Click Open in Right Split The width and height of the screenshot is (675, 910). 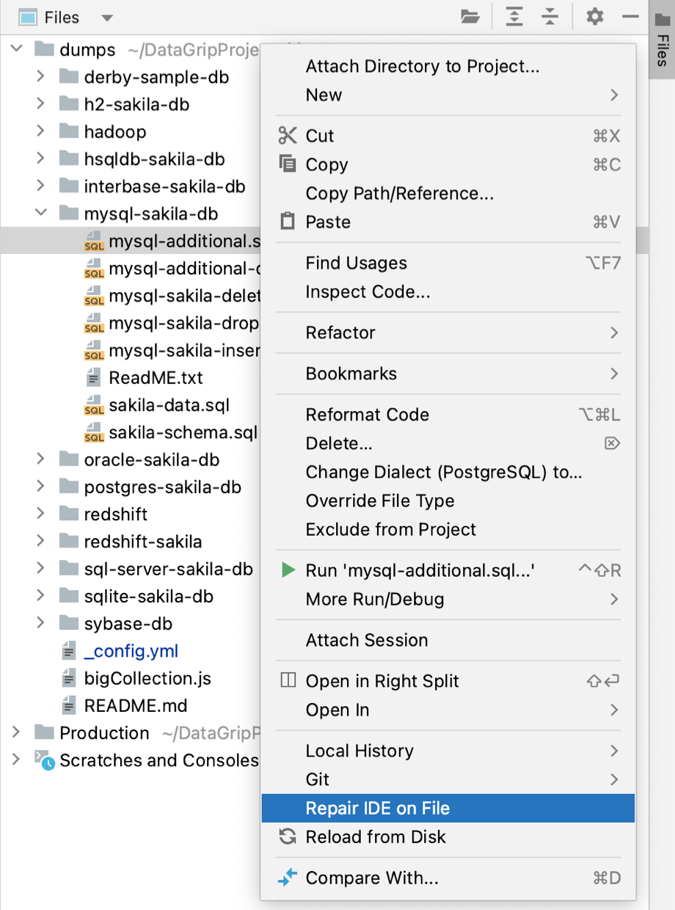pos(382,681)
